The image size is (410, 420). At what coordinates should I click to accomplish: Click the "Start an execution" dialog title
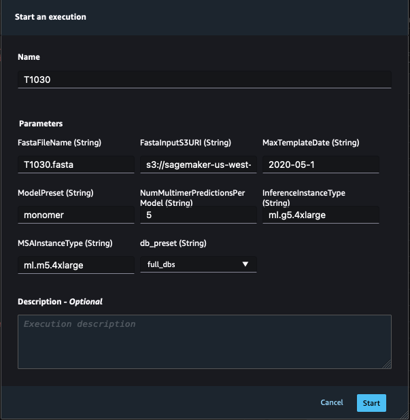50,17
